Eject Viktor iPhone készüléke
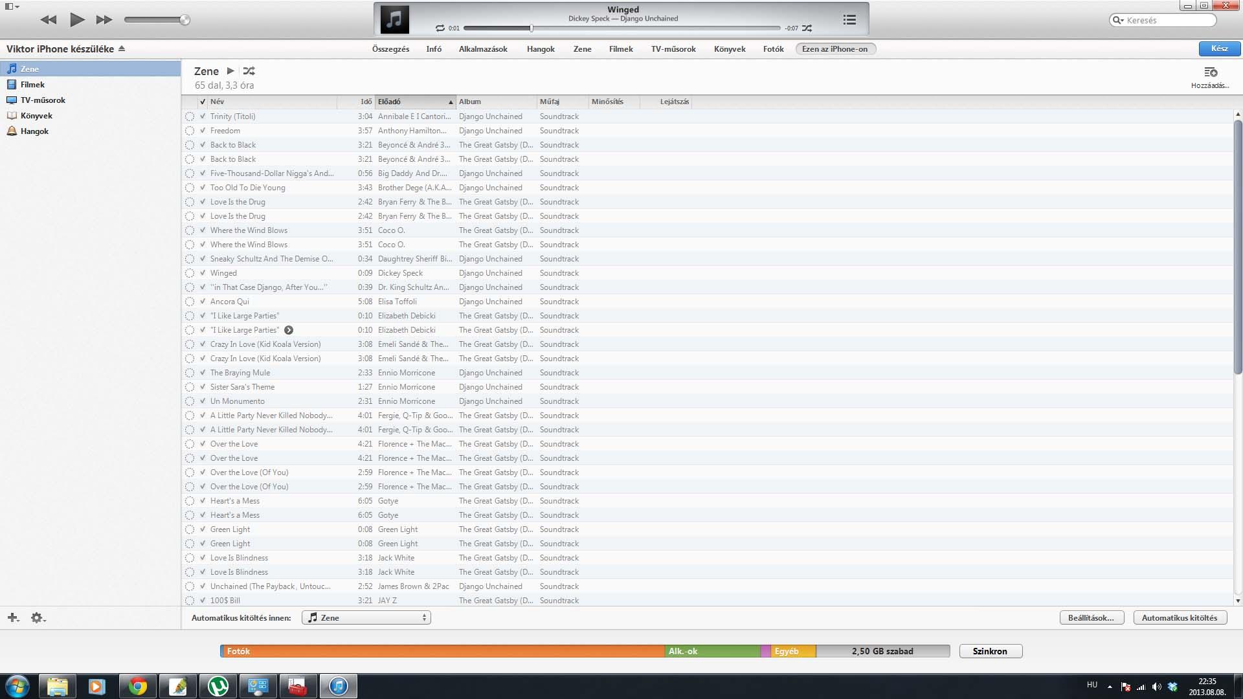 coord(122,49)
